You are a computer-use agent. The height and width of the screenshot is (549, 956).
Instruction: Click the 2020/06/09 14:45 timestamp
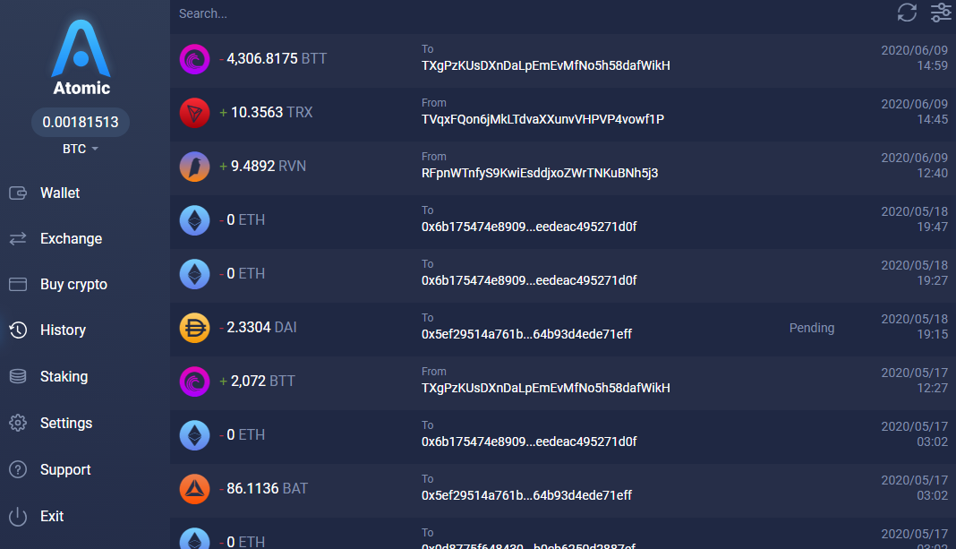pos(915,112)
